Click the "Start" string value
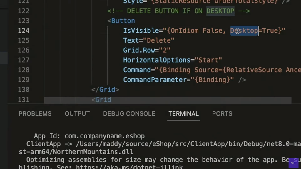Image resolution: width=301 pixels, height=169 pixels. (x=208, y=60)
